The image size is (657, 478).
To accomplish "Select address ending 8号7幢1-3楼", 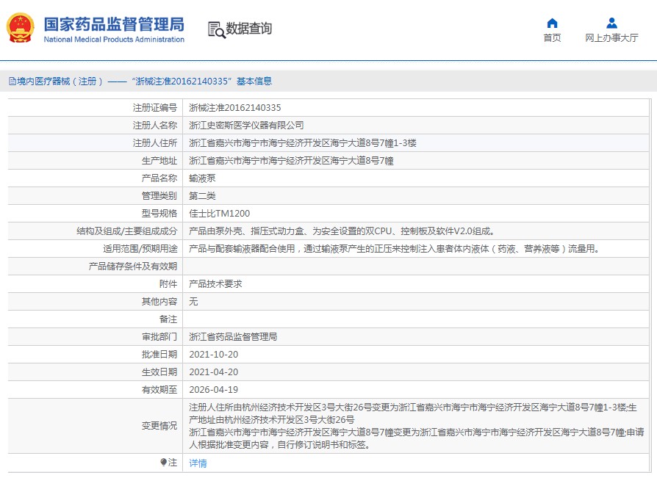I will coord(303,142).
